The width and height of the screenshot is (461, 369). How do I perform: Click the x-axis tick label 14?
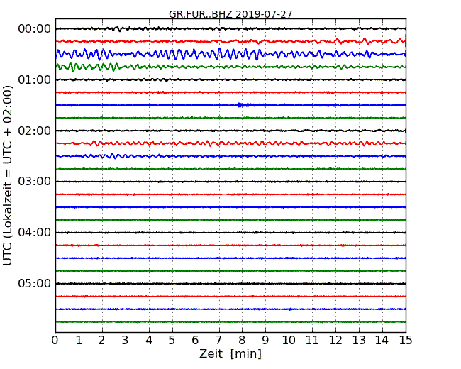382,341
